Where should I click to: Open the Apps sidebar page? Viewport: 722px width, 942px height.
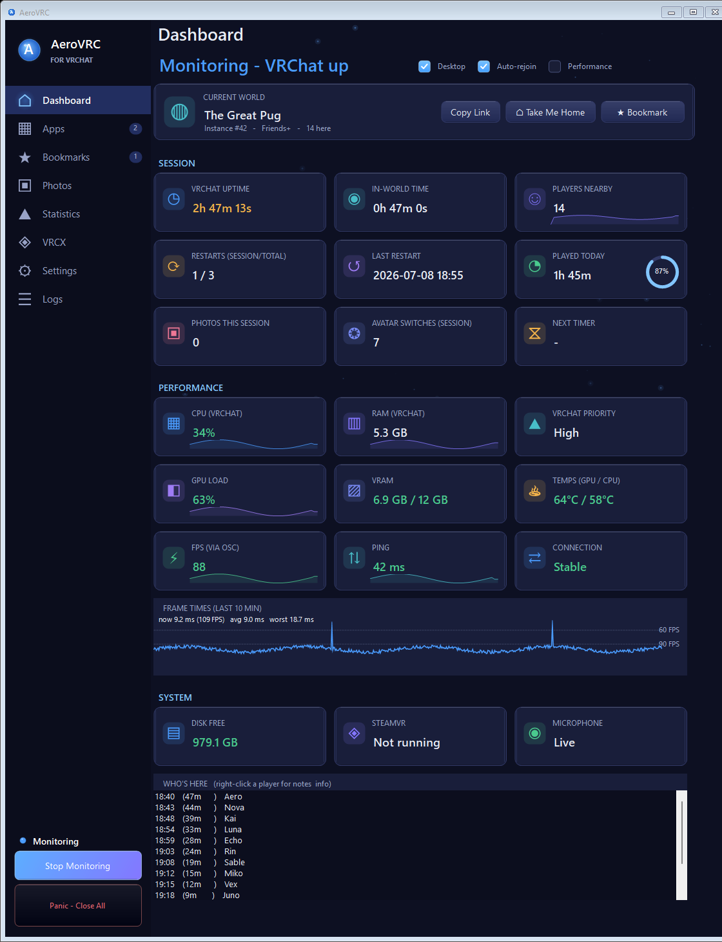(x=78, y=128)
